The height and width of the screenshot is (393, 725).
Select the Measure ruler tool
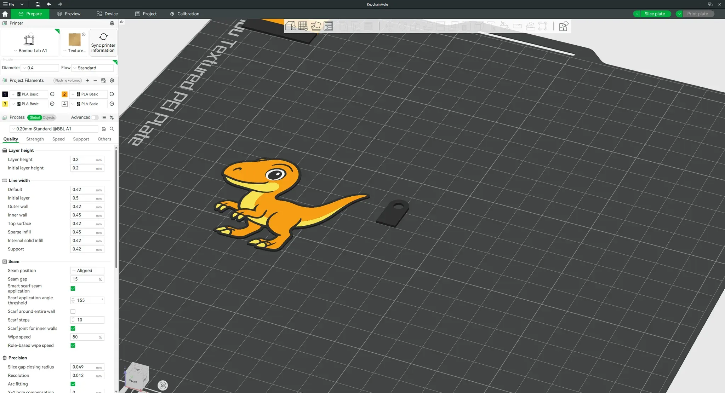pos(517,26)
